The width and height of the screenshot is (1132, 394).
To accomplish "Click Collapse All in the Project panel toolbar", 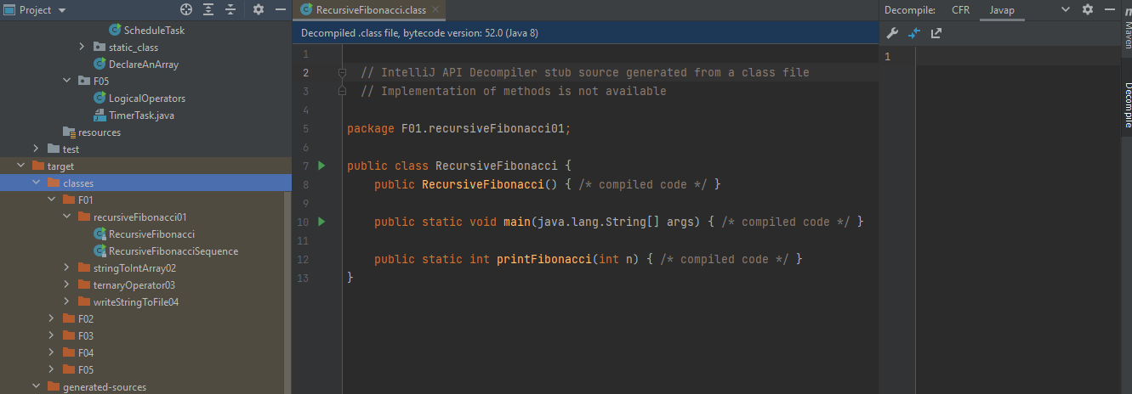I will pyautogui.click(x=230, y=10).
